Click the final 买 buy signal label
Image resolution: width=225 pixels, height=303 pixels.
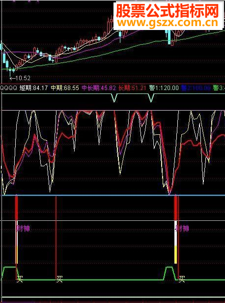point(182,279)
